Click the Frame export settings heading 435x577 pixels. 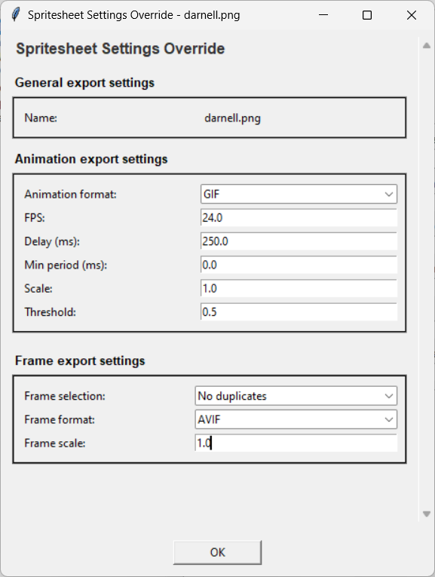80,361
